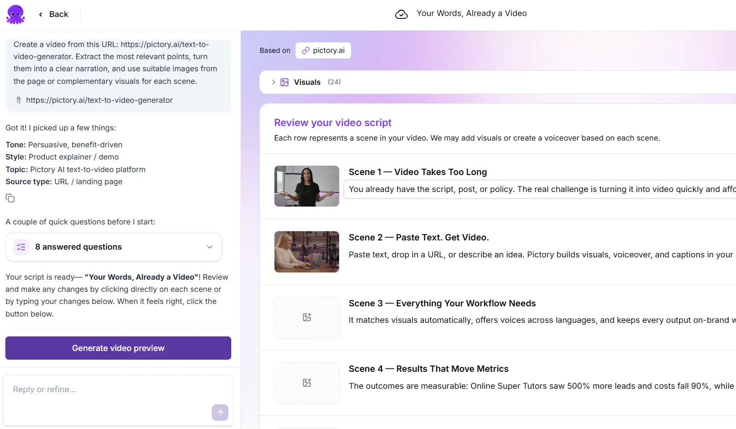Image resolution: width=736 pixels, height=429 pixels.
Task: Click the answered questions checklist icon
Action: pyautogui.click(x=21, y=247)
